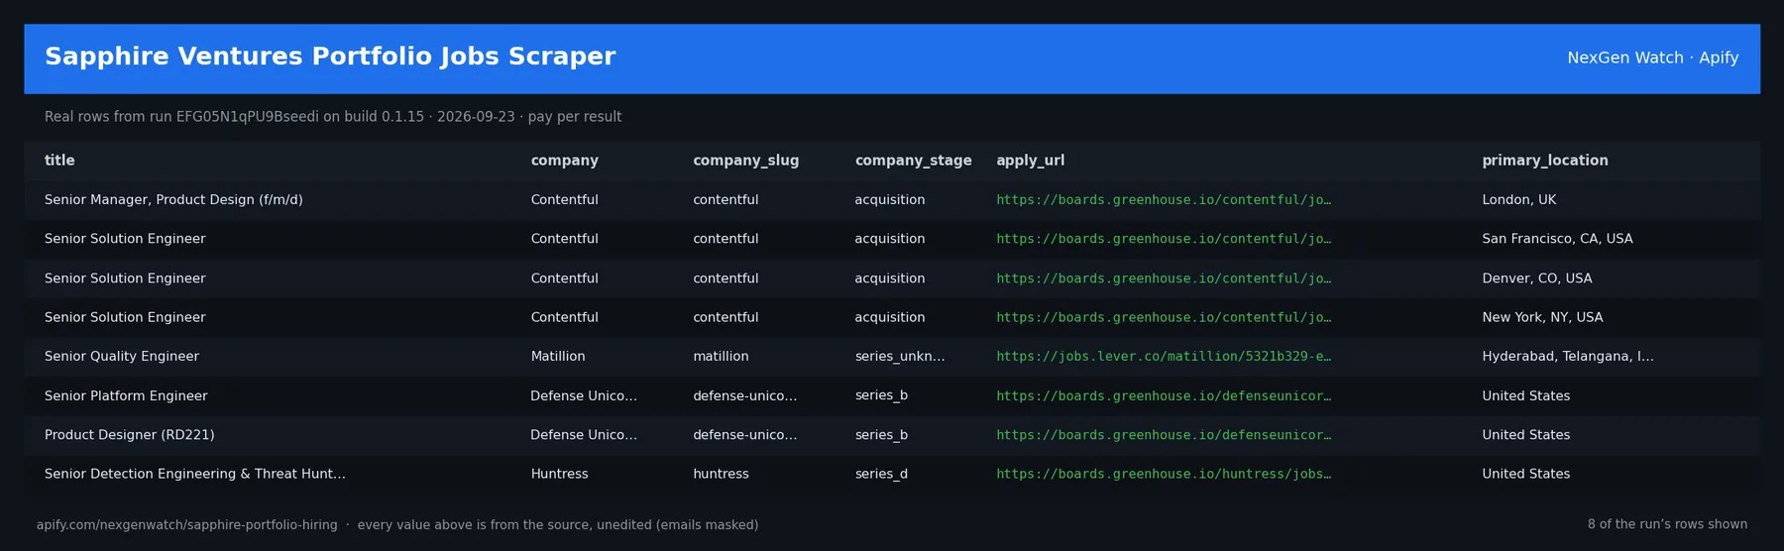The image size is (1784, 551).
Task: Click 'United States' in Senior Platform Engineer row
Action: pos(1525,395)
